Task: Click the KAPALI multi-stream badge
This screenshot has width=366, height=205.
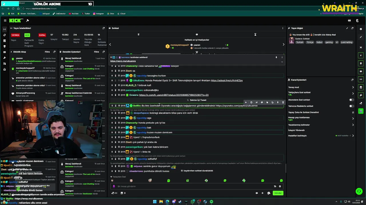Action: (x=42, y=35)
